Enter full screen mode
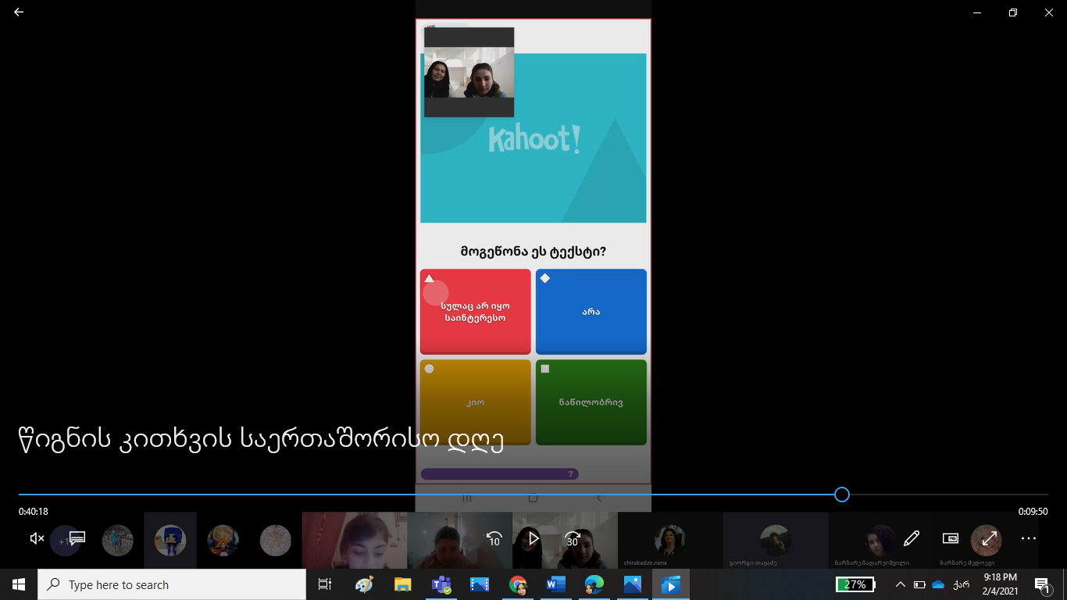This screenshot has height=600, width=1067. click(990, 538)
